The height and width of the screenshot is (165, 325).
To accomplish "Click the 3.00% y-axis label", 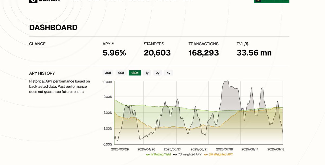I will tap(108, 128).
